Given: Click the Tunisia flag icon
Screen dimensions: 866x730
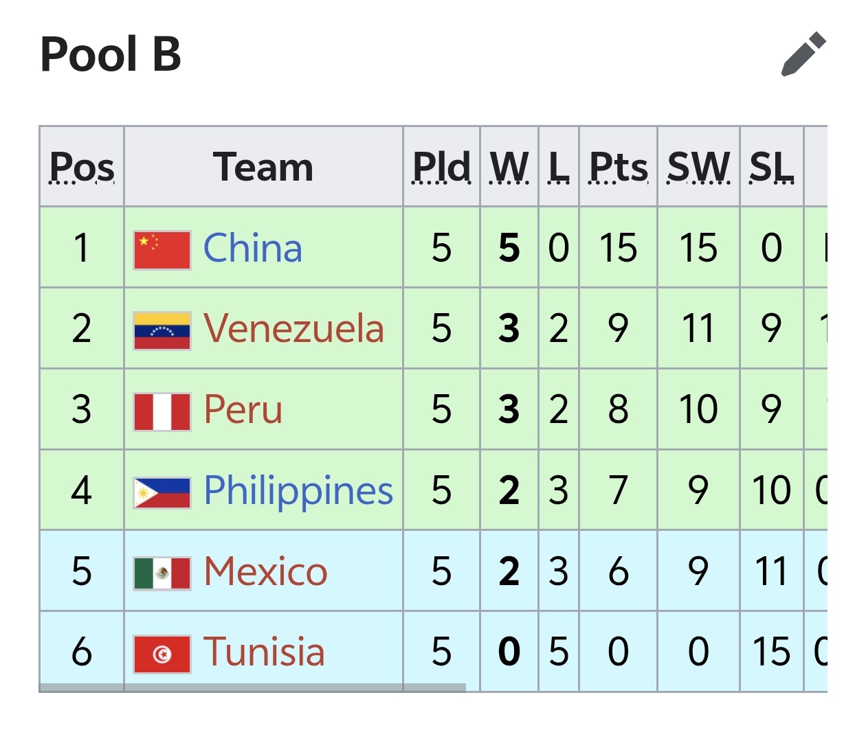Looking at the screenshot, I should (x=162, y=654).
